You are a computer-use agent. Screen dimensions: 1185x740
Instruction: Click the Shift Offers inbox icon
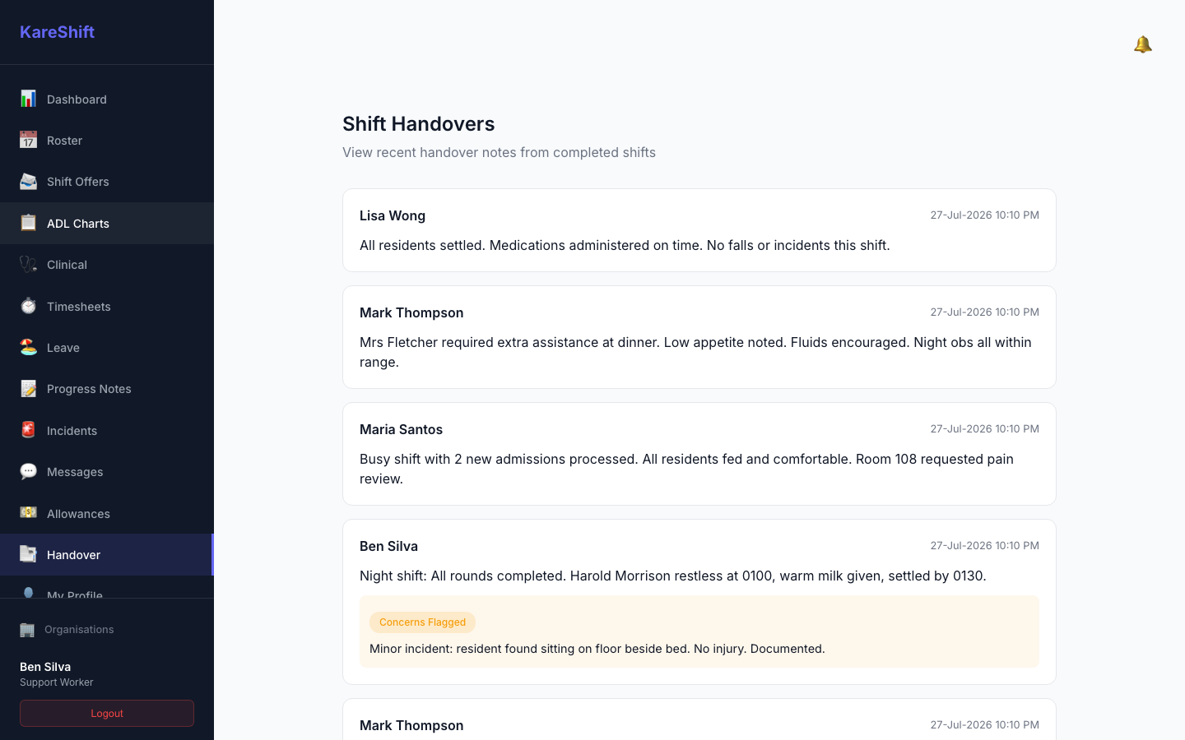(x=28, y=181)
